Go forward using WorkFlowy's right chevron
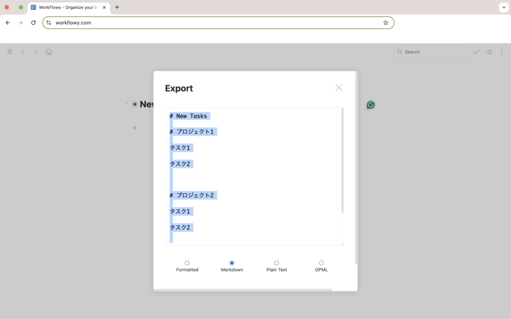 [36, 52]
